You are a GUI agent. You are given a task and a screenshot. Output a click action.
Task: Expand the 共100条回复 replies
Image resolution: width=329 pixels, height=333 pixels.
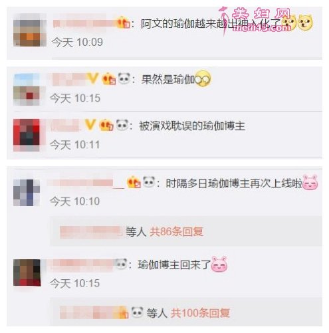[200, 313]
